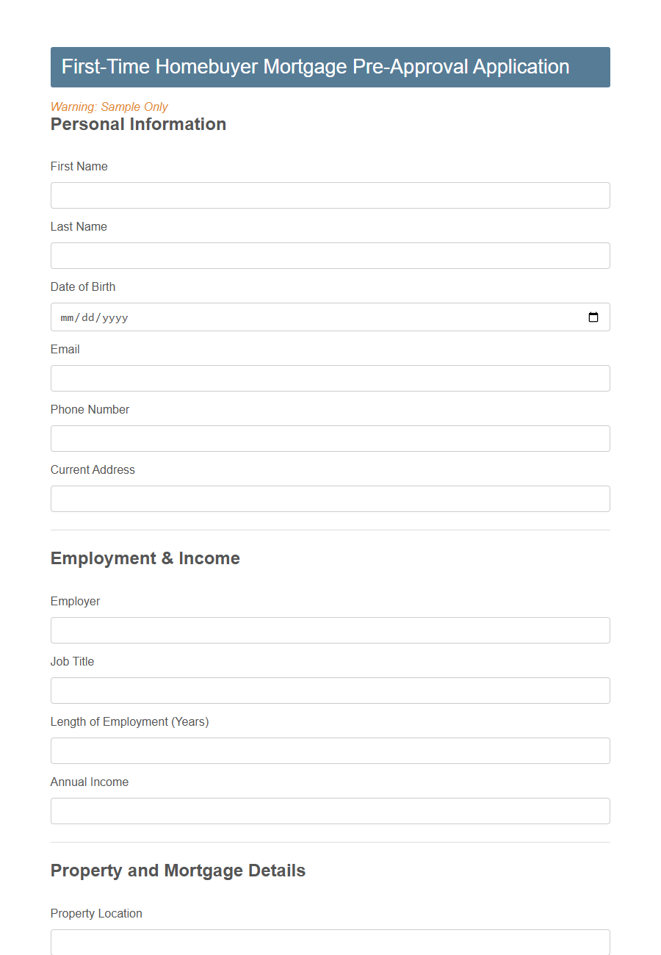Click the Employment & Income heading
The width and height of the screenshot is (661, 955).
pos(145,558)
